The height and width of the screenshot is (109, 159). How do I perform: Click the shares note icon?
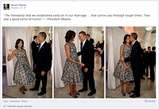(146, 101)
